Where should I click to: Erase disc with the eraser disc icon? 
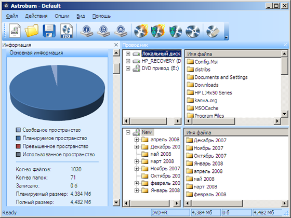(213, 31)
